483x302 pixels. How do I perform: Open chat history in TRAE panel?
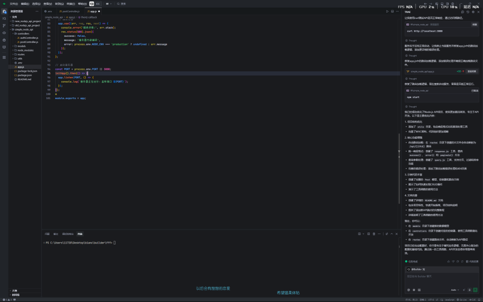point(469,11)
